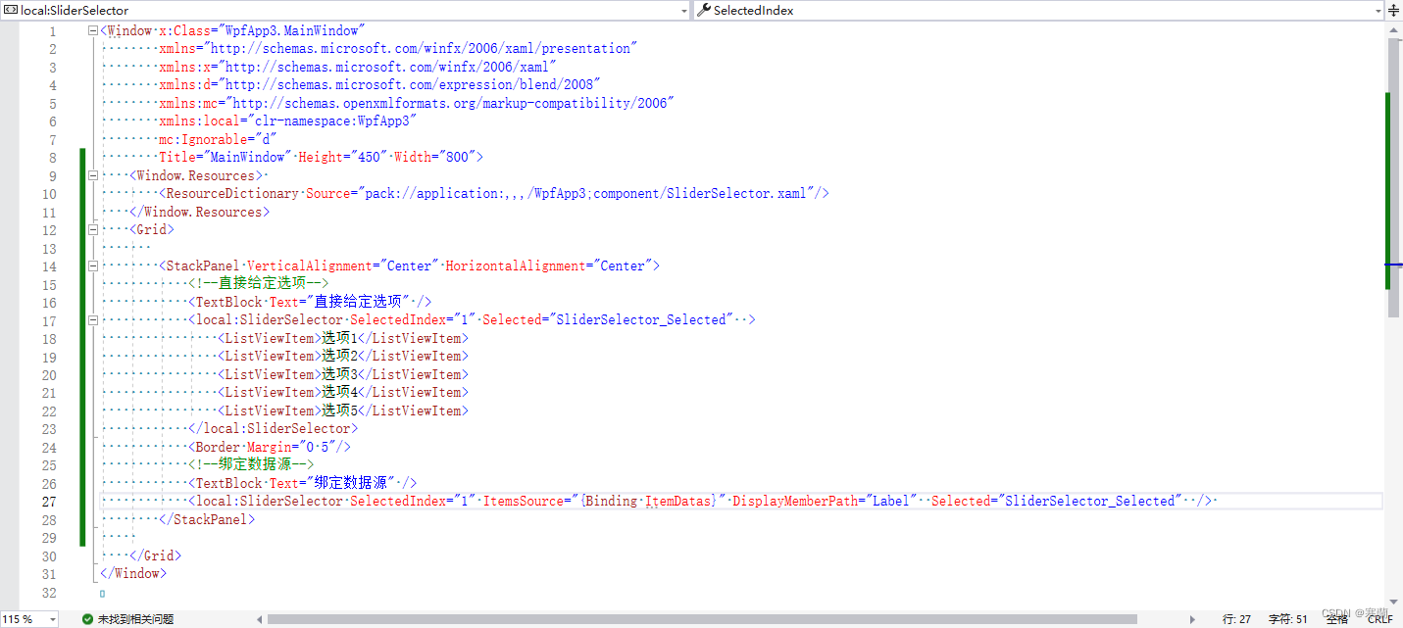Open the local:SliderSelector element dropdown
The image size is (1403, 628).
point(684,10)
